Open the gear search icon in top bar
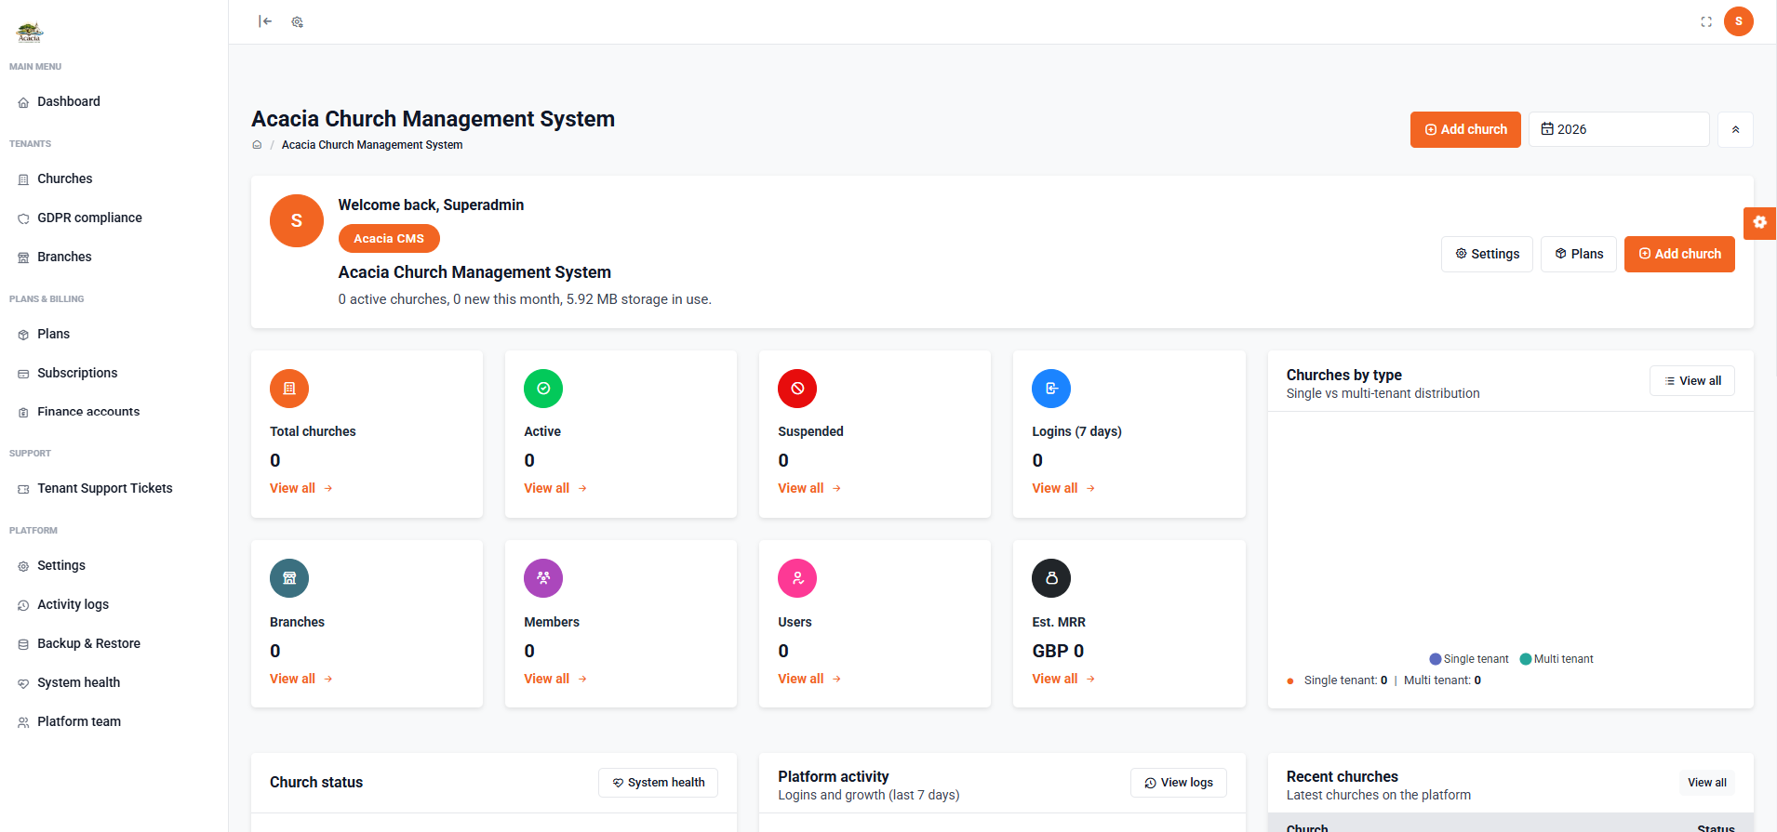Viewport: 1777px width, 832px height. 297,21
